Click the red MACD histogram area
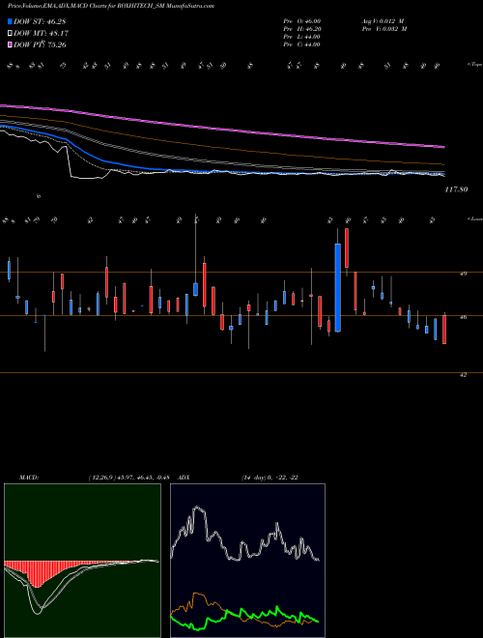Viewport: 483px width, 638px height. point(39,573)
